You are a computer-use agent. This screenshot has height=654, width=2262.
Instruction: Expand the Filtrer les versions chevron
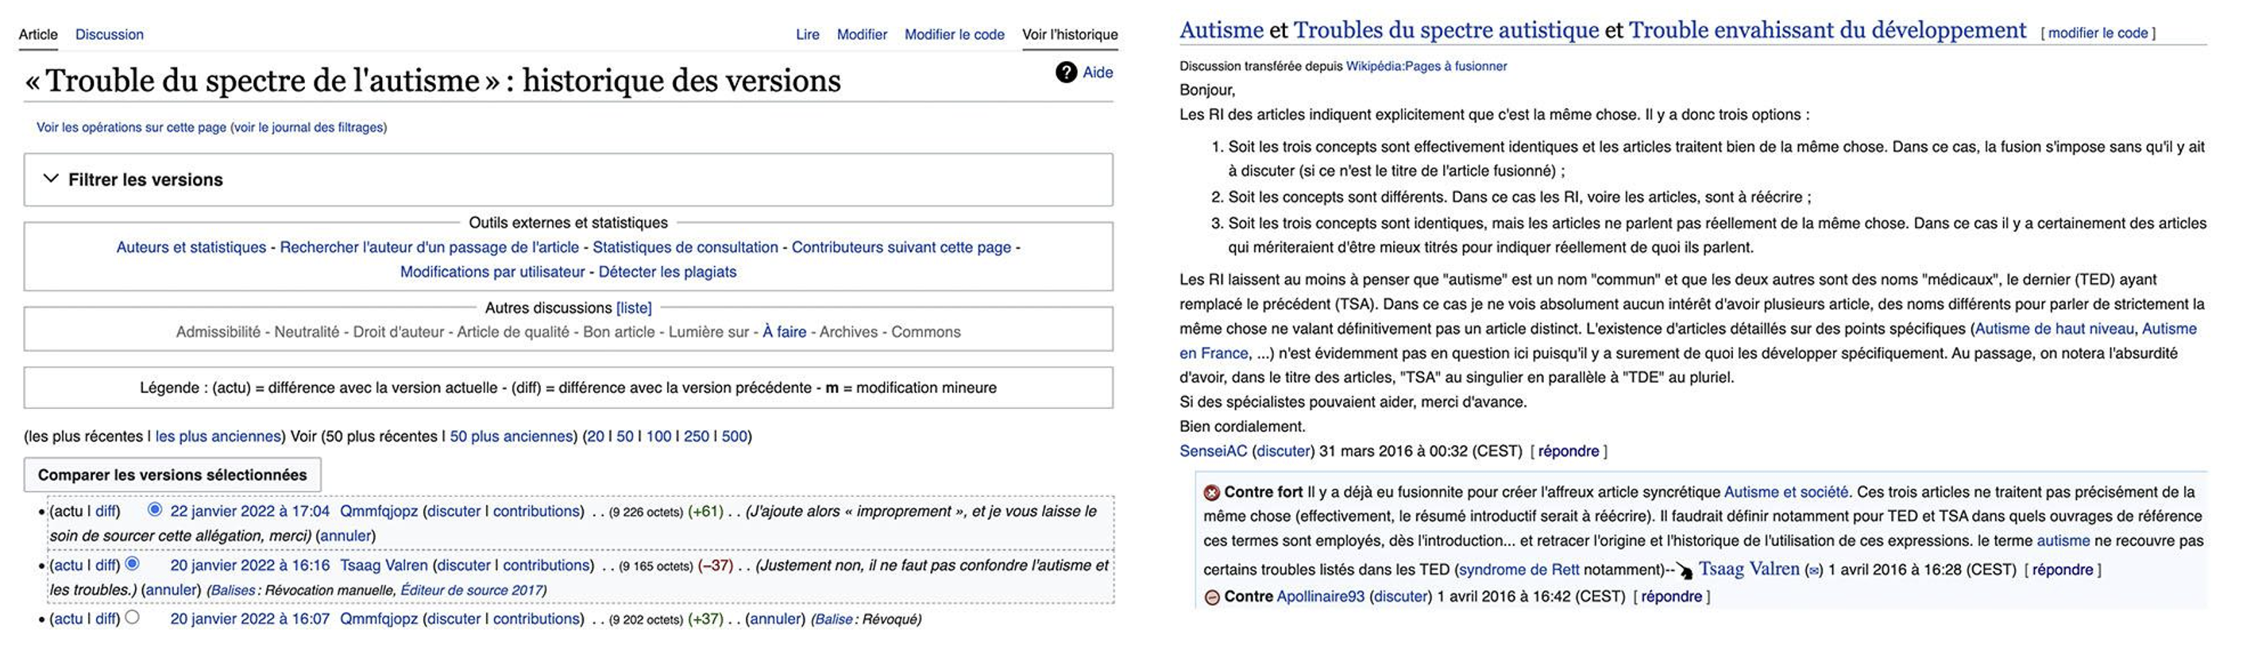tap(51, 179)
